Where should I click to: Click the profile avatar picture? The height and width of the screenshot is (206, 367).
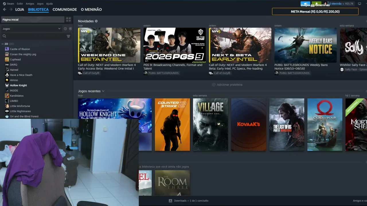(325, 4)
